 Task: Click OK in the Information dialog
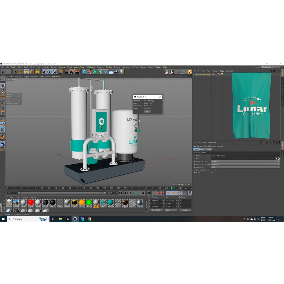pos(148,111)
